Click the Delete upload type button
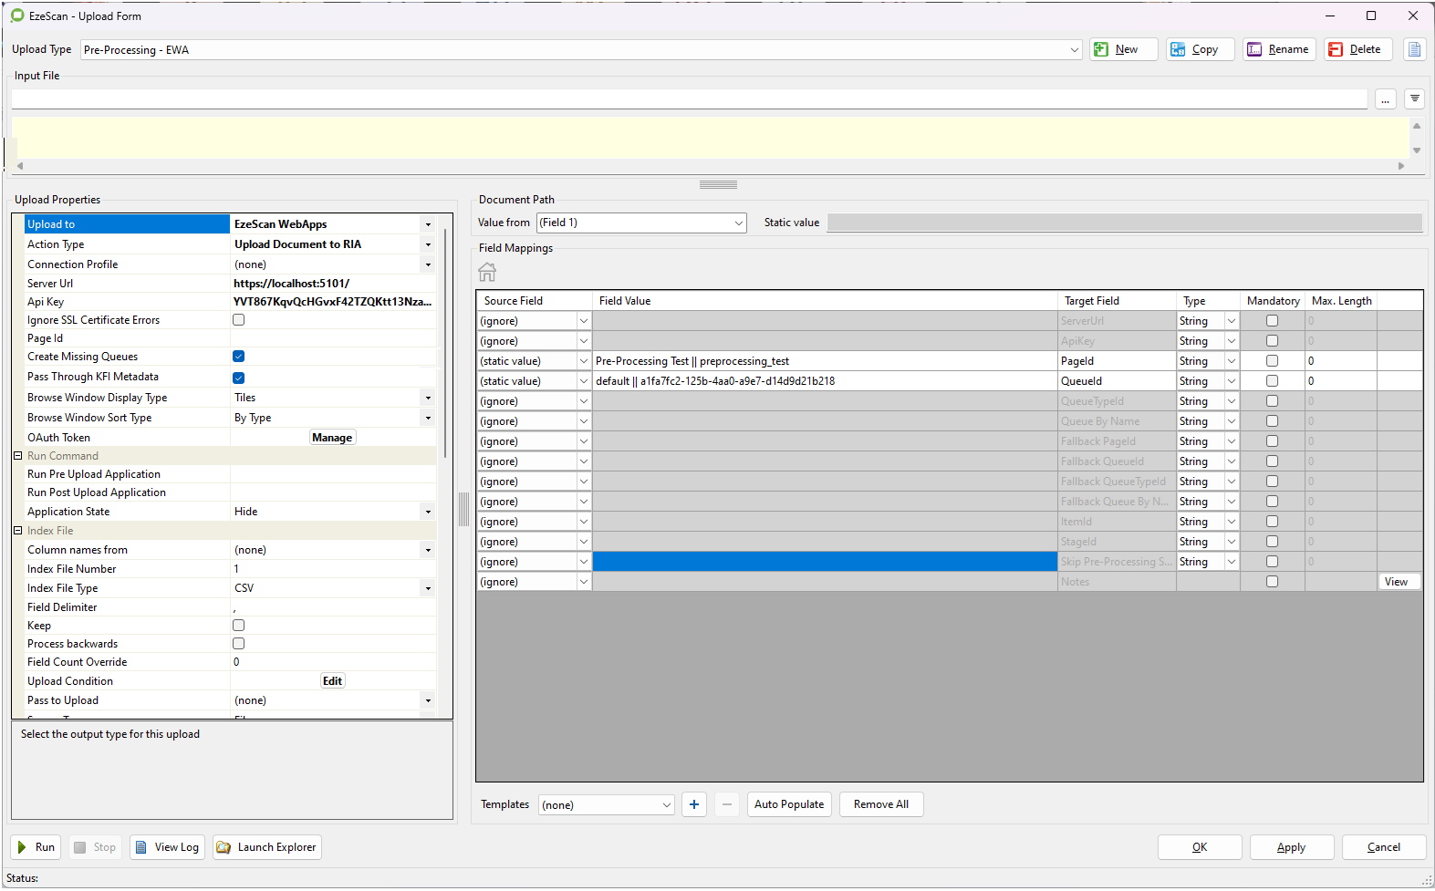Image resolution: width=1435 pixels, height=891 pixels. coord(1357,49)
